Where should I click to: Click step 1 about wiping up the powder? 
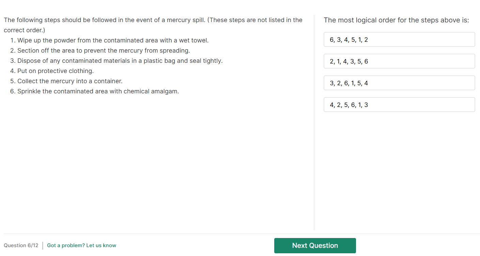click(x=113, y=40)
